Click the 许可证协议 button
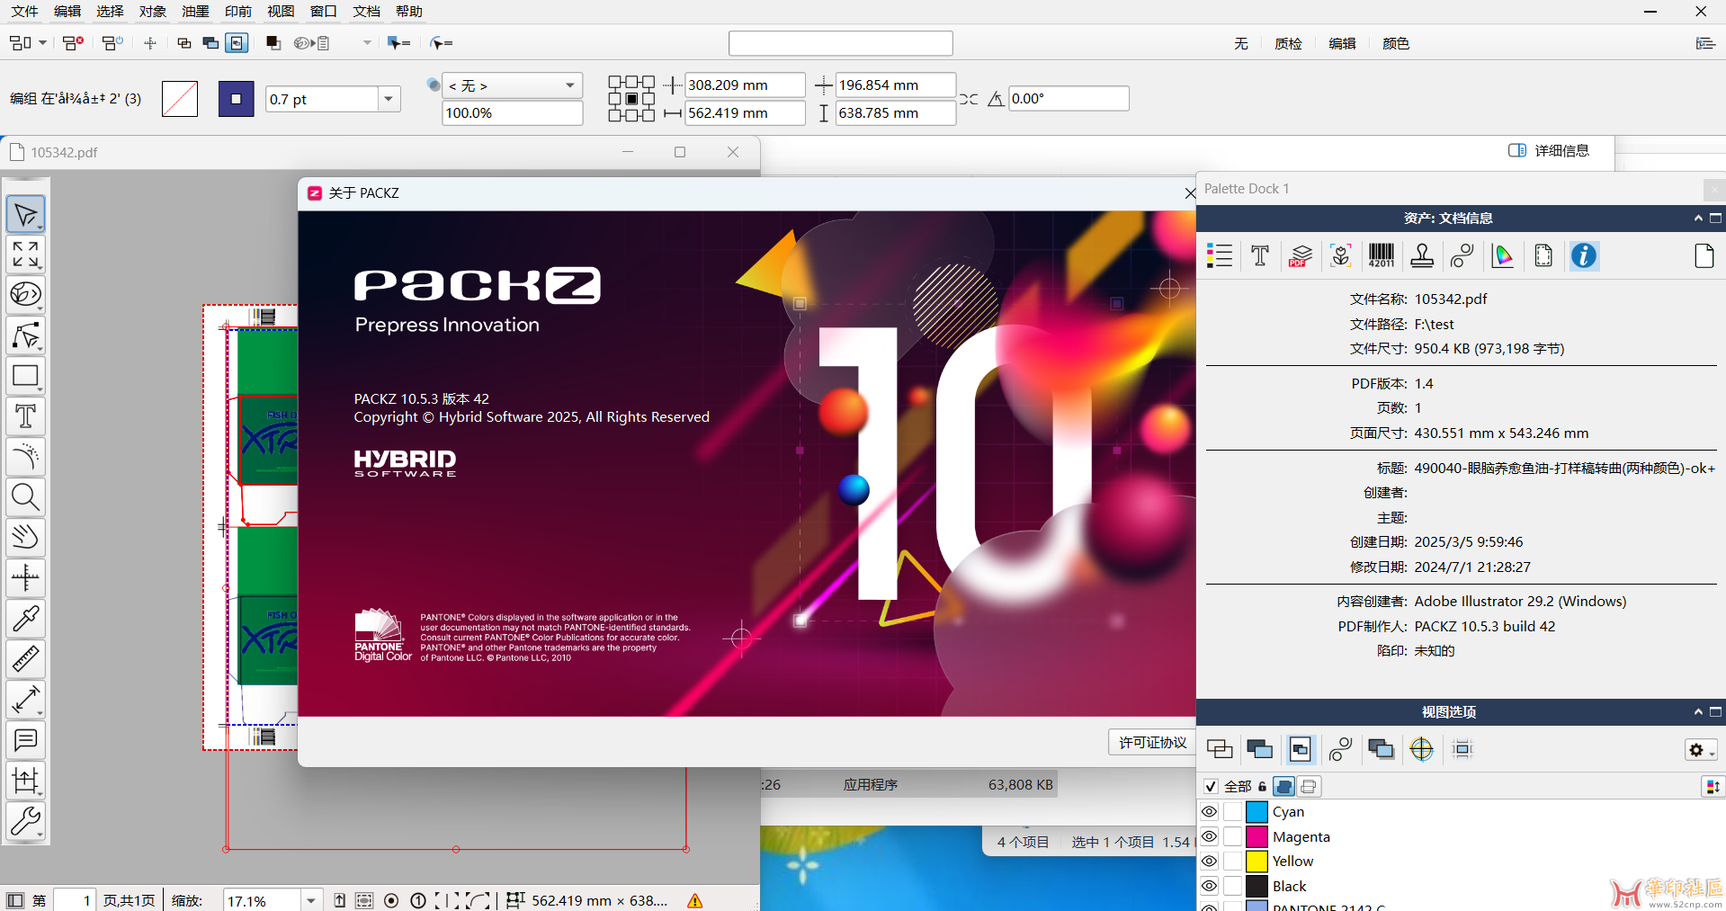Viewport: 1726px width, 911px height. pos(1153,742)
